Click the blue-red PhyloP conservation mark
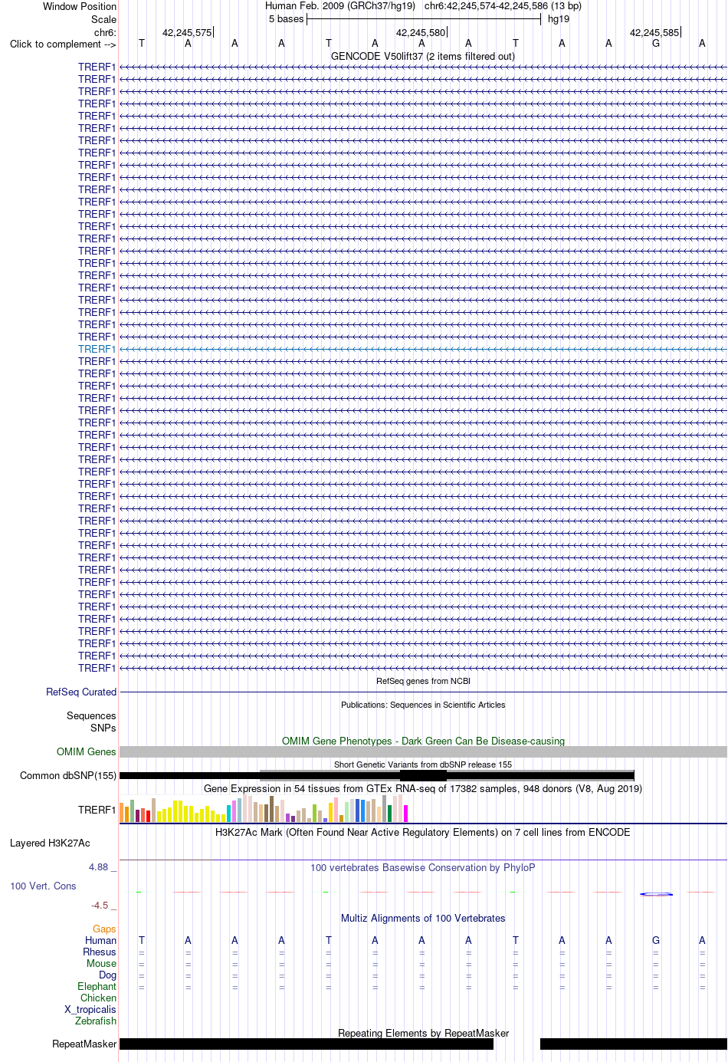Image resolution: width=728 pixels, height=1062 pixels. pos(657,894)
